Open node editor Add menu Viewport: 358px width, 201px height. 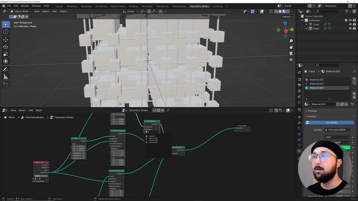(31, 111)
